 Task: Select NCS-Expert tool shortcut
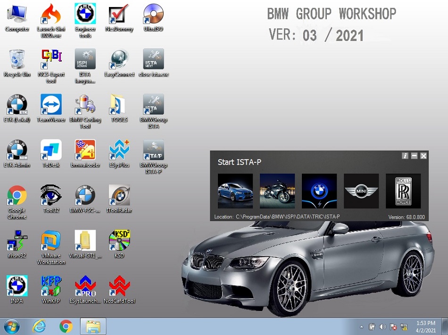click(51, 66)
